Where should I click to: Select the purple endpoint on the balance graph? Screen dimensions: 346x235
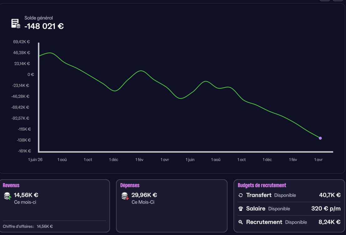click(x=320, y=138)
